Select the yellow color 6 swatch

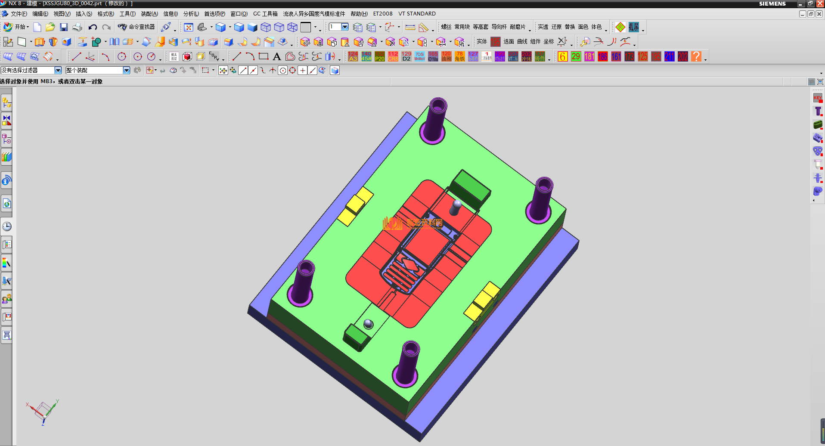[x=562, y=56]
